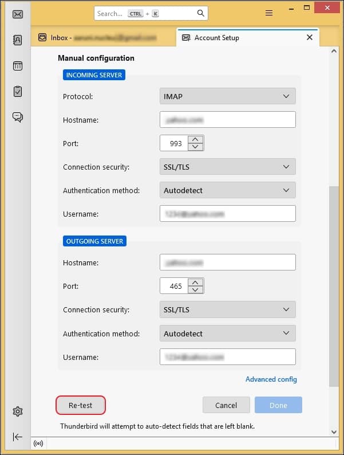Open the Chat space in the sidebar
344x455 pixels.
pyautogui.click(x=18, y=117)
